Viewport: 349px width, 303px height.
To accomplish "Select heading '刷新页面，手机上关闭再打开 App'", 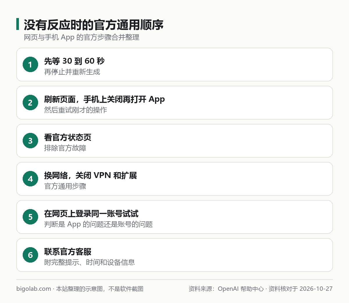I will click(x=104, y=99).
